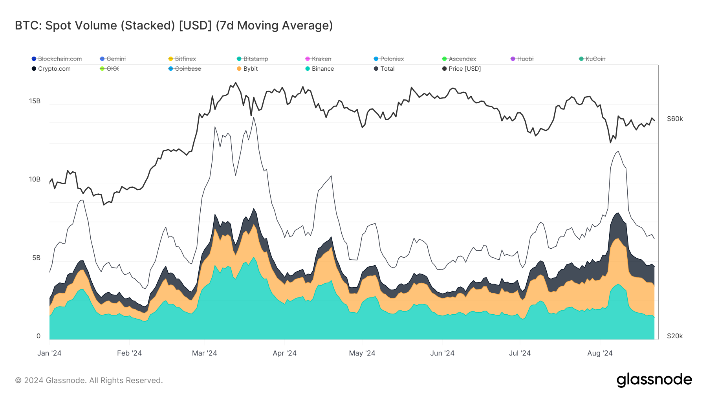Enable the Bitfinex legend item
Screen dimensions: 707x398
[x=182, y=59]
